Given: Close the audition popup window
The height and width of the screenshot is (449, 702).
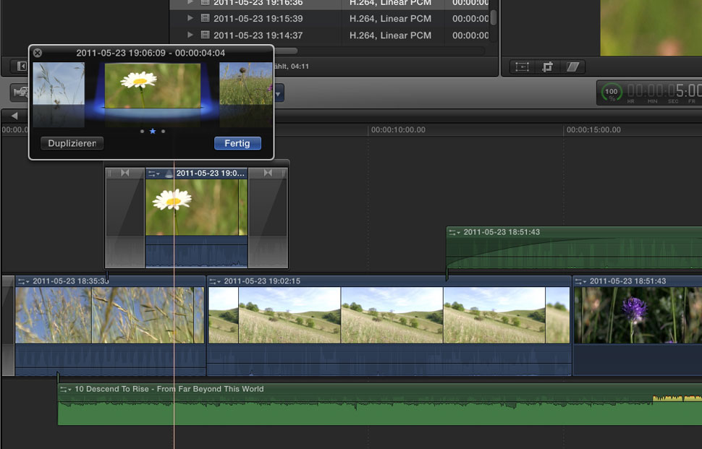Looking at the screenshot, I should coord(38,53).
